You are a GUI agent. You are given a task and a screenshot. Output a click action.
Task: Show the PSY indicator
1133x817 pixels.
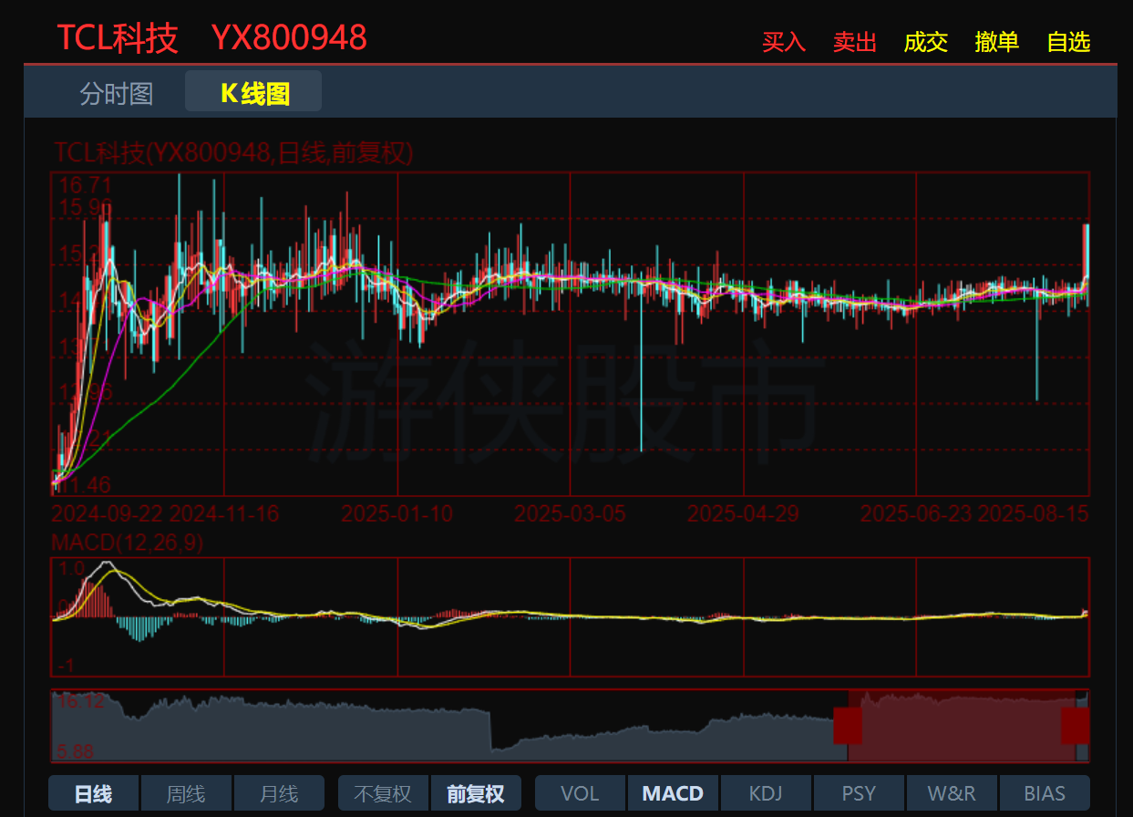pyautogui.click(x=859, y=793)
